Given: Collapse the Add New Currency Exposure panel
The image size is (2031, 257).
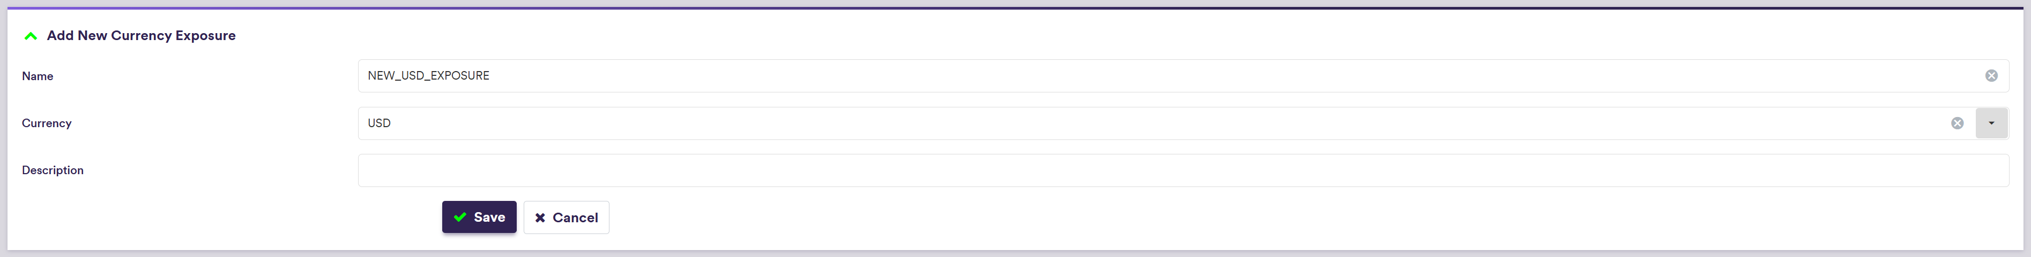Looking at the screenshot, I should tap(31, 36).
